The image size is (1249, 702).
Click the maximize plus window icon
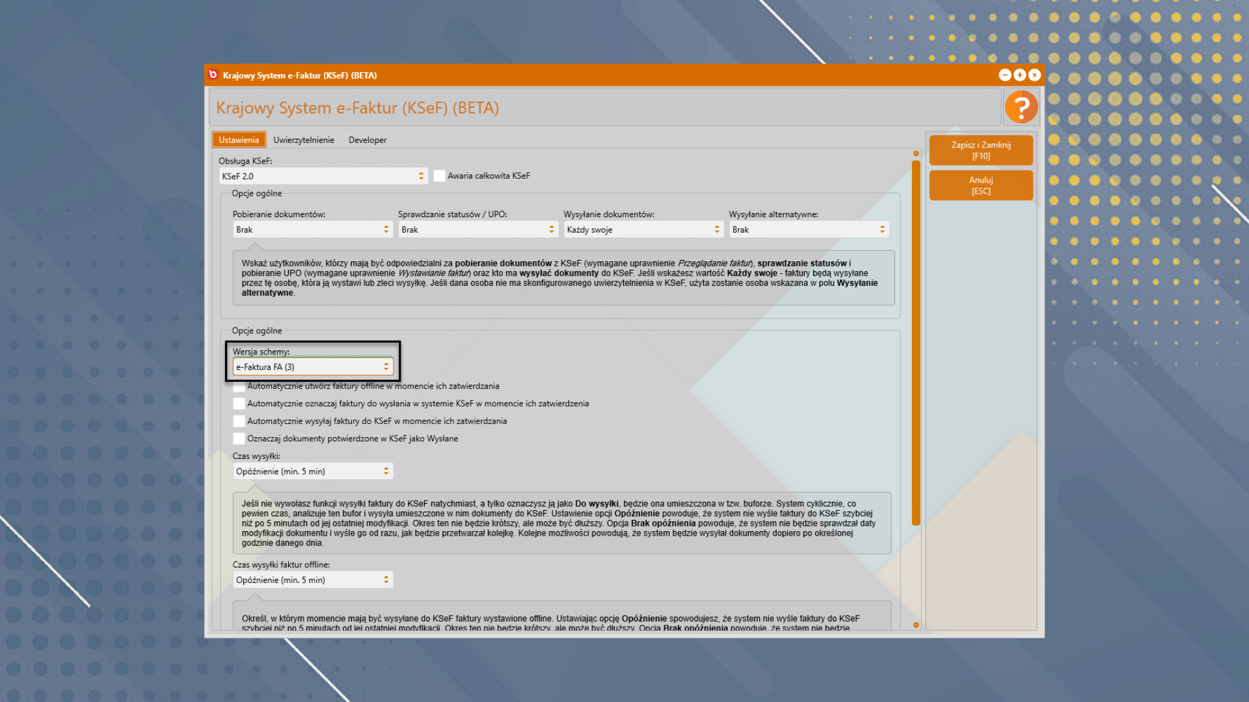[1019, 75]
